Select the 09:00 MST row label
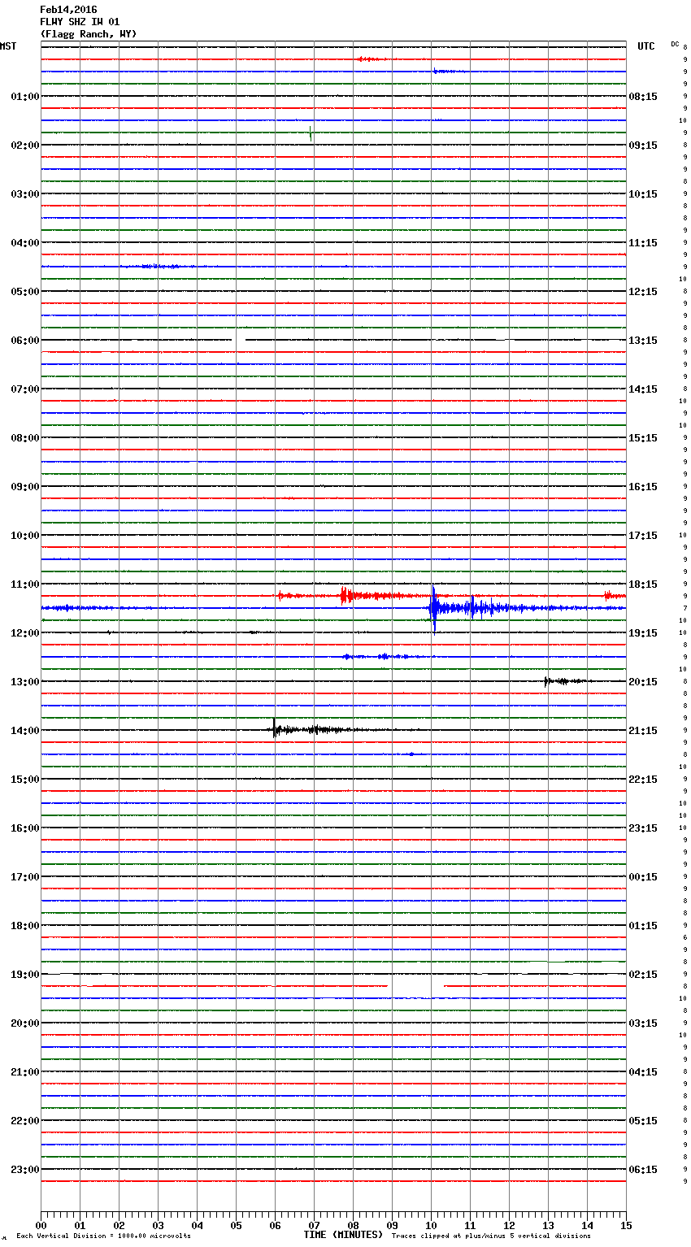691x1247 pixels. tap(25, 487)
